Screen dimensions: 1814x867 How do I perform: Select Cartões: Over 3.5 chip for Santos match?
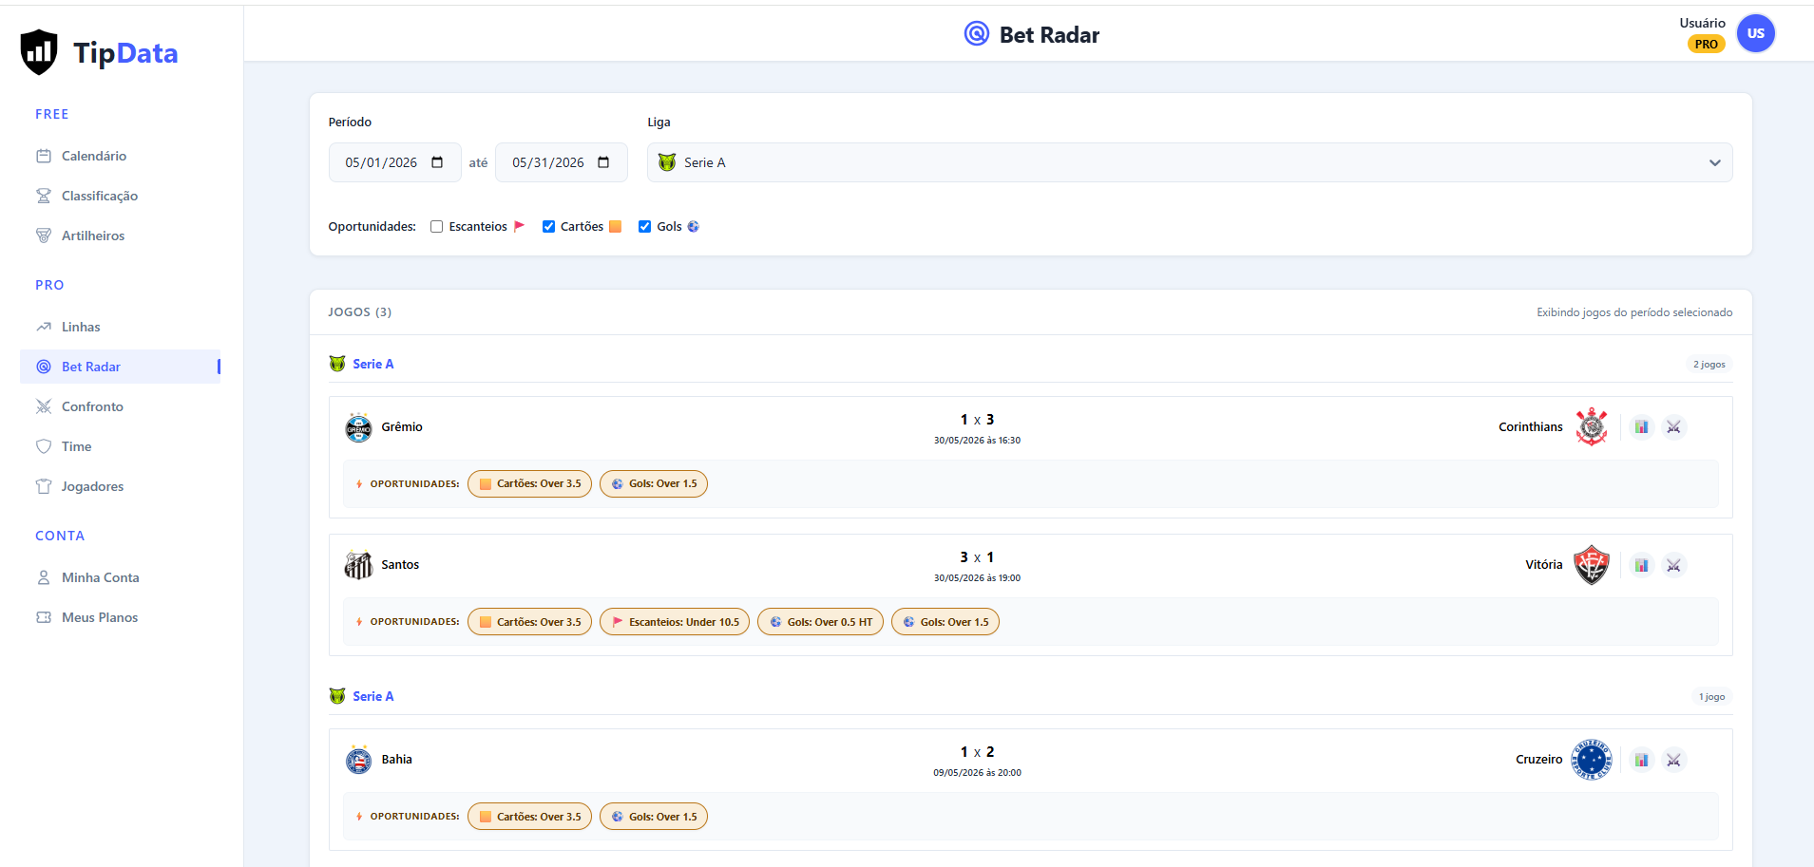coord(529,622)
